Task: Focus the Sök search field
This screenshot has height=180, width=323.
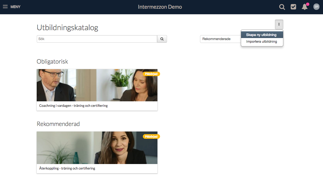Action: pyautogui.click(x=97, y=39)
